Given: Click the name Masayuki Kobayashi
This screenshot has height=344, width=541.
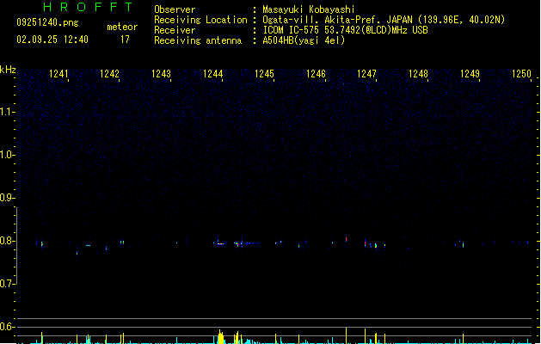Looking at the screenshot, I should (309, 9).
